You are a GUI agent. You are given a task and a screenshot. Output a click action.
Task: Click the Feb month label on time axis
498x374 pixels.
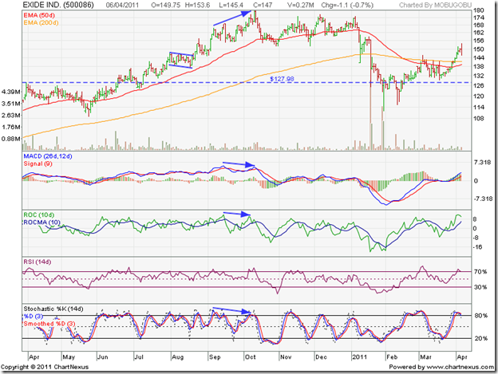coord(392,357)
